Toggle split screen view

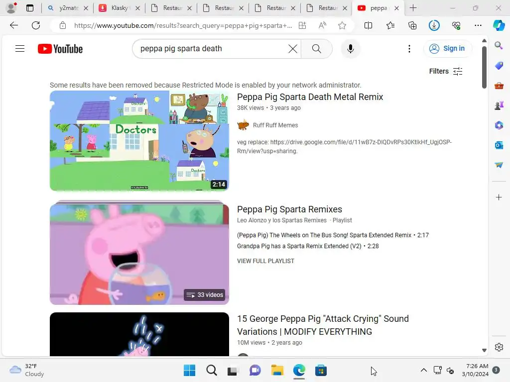[x=368, y=25]
